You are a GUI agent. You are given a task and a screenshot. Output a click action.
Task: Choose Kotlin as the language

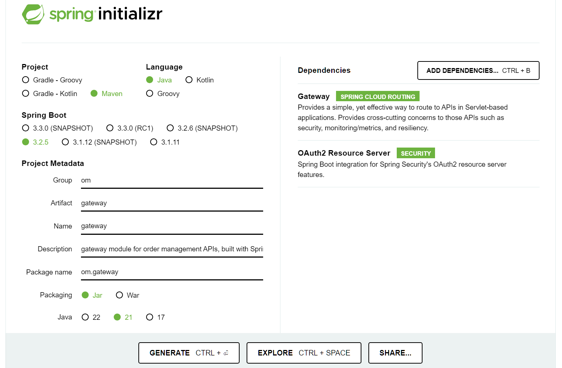(199, 80)
